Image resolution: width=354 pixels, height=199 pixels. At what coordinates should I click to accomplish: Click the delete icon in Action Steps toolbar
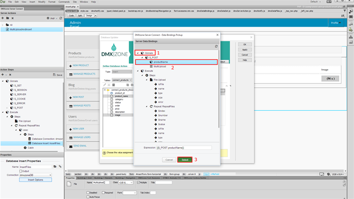pos(10,75)
